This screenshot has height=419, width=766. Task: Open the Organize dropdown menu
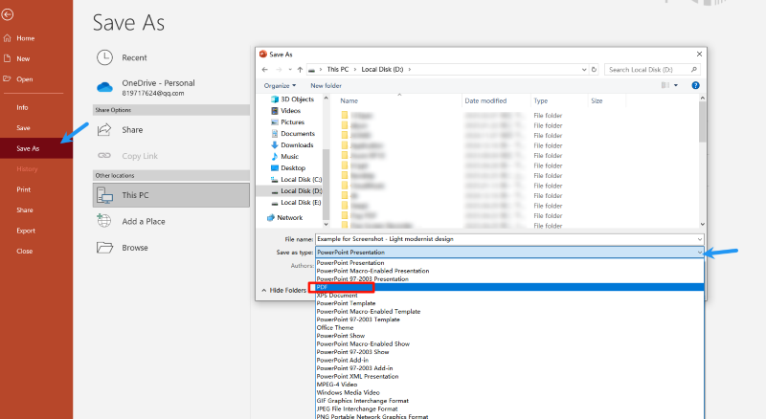coord(280,85)
